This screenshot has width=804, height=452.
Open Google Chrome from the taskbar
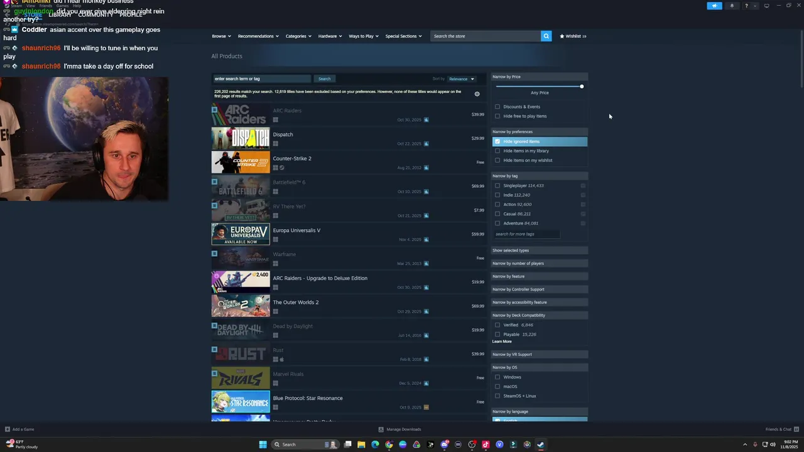coord(389,444)
